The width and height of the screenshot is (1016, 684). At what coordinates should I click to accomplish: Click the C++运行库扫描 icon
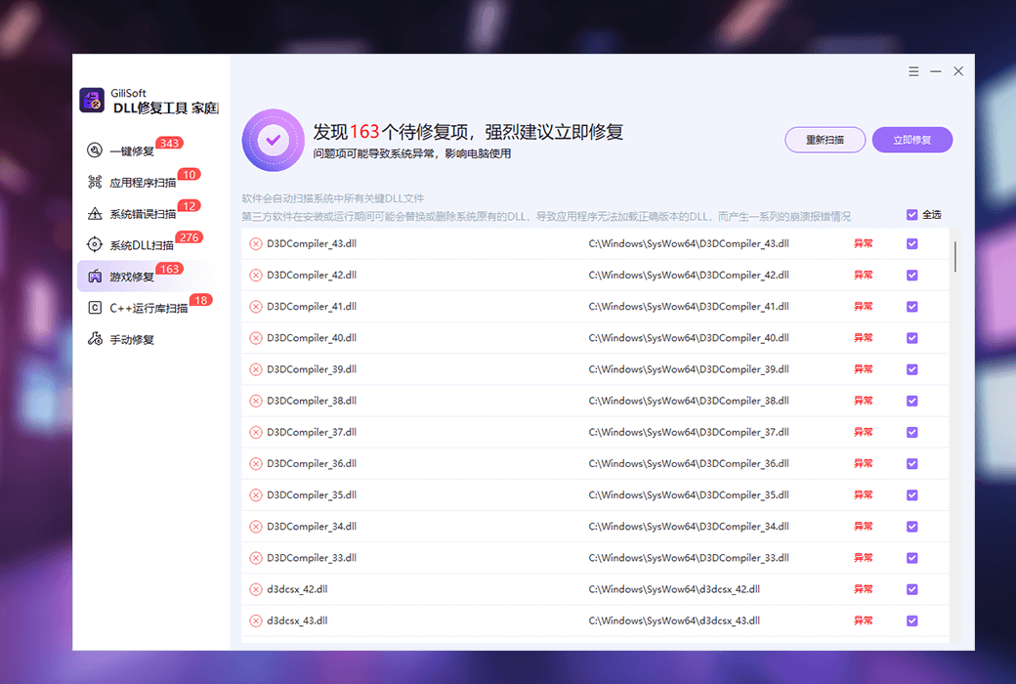tap(95, 308)
